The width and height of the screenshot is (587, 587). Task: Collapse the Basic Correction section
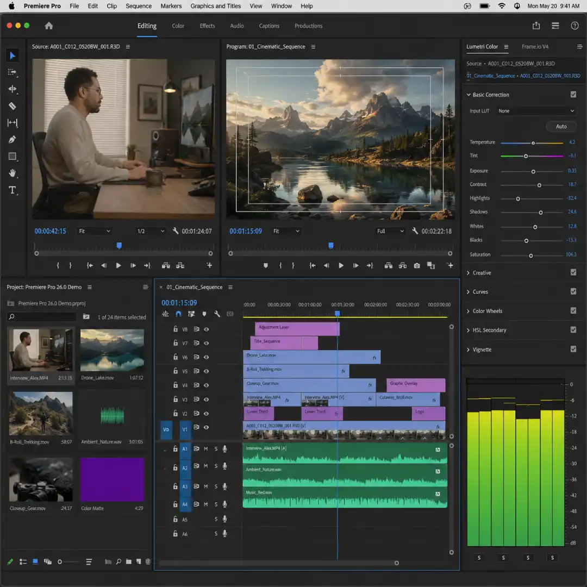[469, 95]
